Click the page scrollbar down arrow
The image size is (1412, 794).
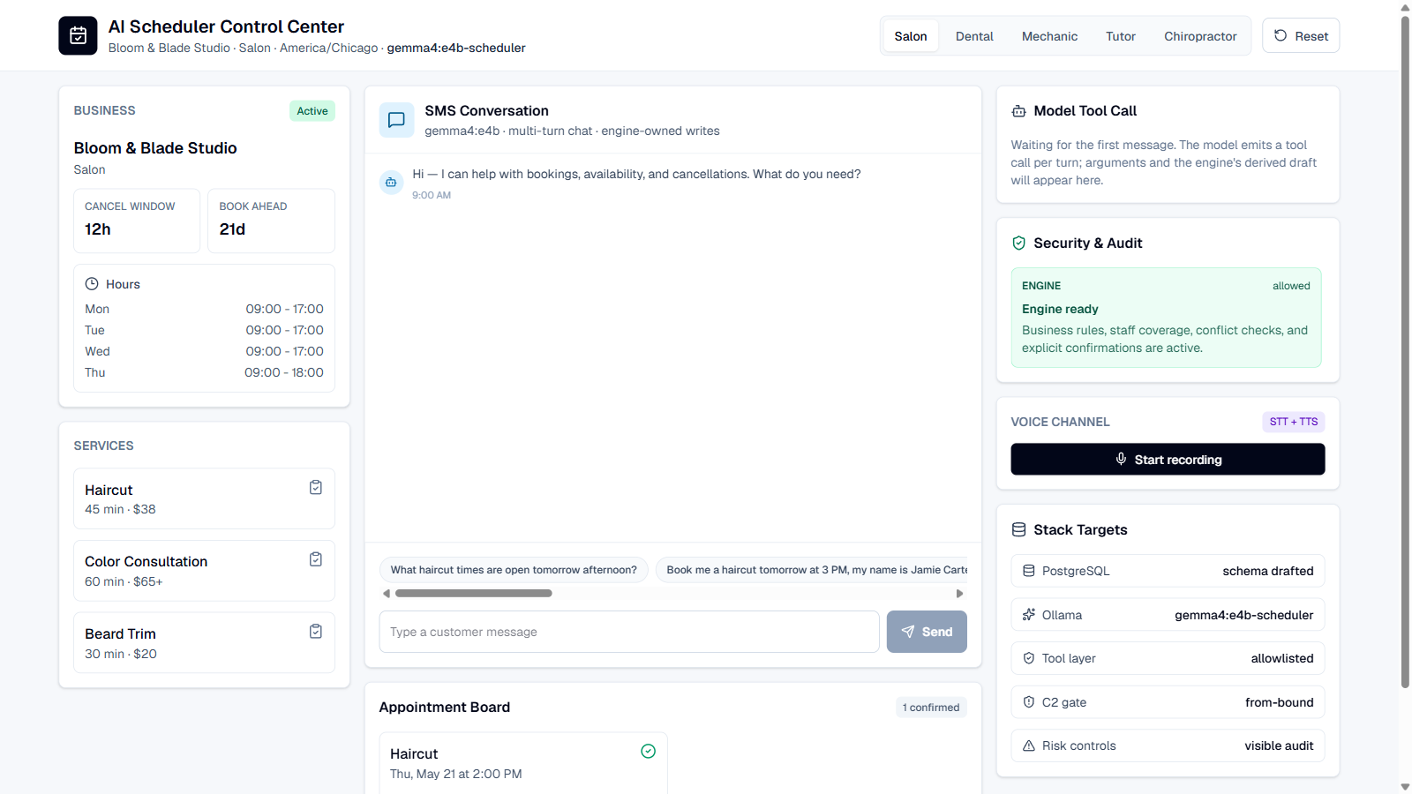tap(1405, 787)
